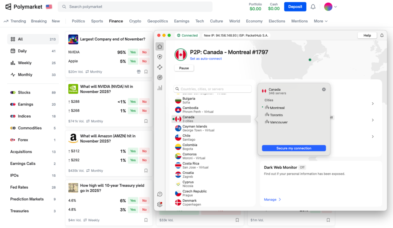Open Manage link for Dark Web Monitor
Image resolution: width=393 pixels, height=228 pixels.
point(272,200)
